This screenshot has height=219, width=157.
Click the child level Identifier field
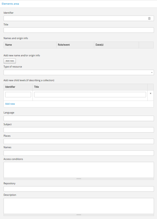point(18,95)
